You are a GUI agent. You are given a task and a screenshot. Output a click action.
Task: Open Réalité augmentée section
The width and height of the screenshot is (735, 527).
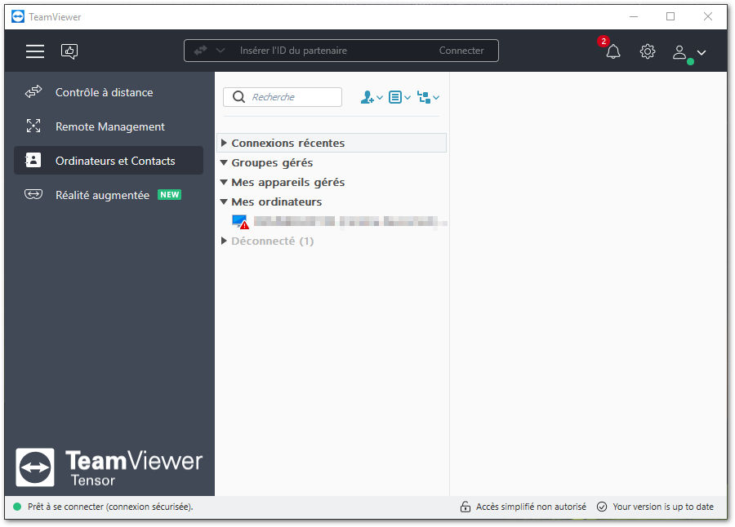[x=109, y=195]
